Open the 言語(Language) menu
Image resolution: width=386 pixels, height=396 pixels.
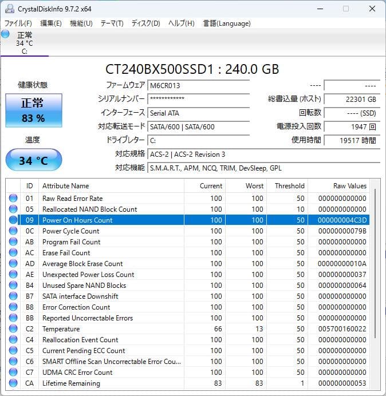(227, 23)
